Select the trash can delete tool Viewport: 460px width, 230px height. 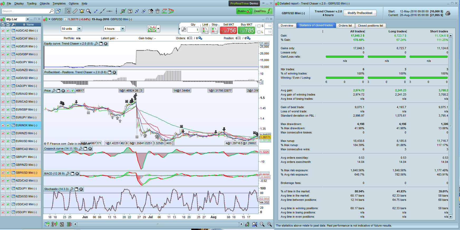click(x=157, y=11)
